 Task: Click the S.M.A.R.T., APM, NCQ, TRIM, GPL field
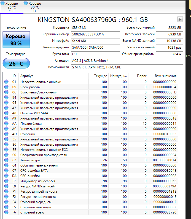(127, 67)
